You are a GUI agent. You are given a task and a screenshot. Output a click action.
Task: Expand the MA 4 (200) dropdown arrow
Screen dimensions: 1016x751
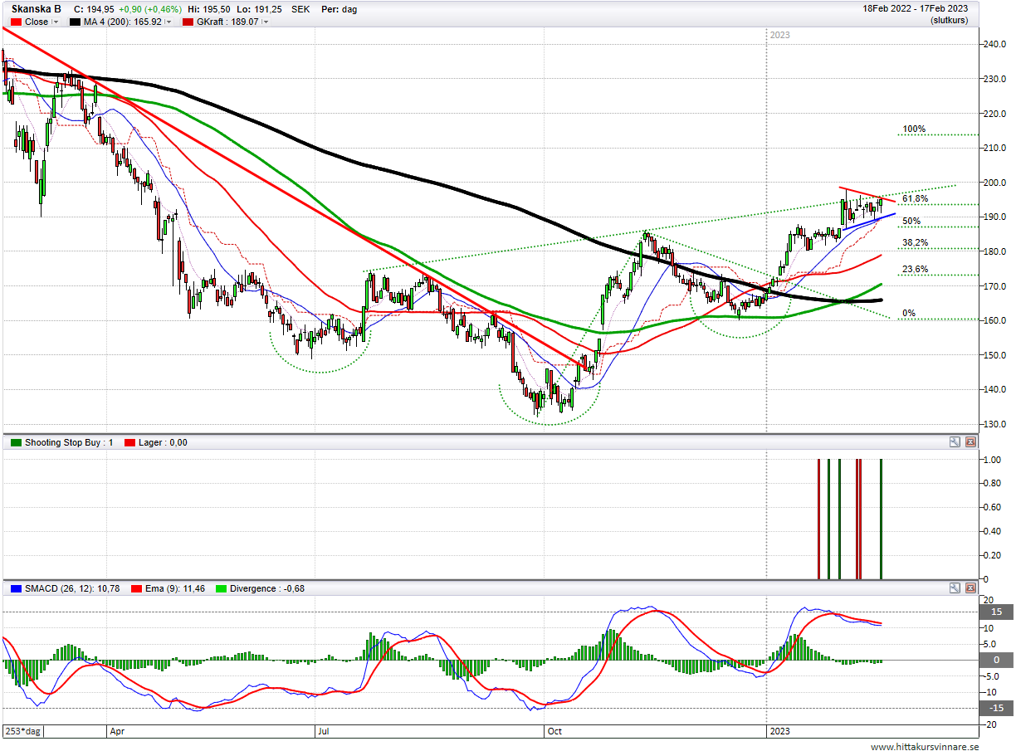[x=168, y=22]
